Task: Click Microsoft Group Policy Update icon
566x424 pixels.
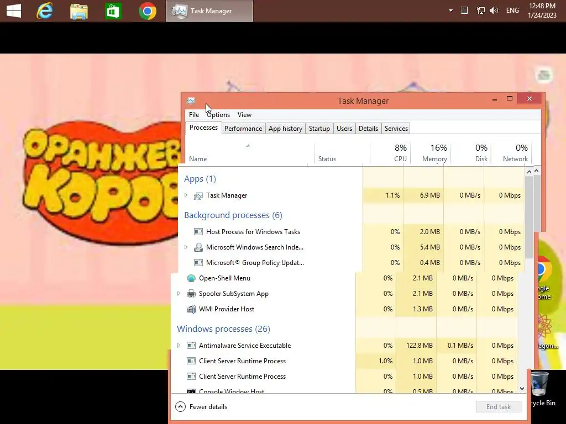Action: pos(198,262)
